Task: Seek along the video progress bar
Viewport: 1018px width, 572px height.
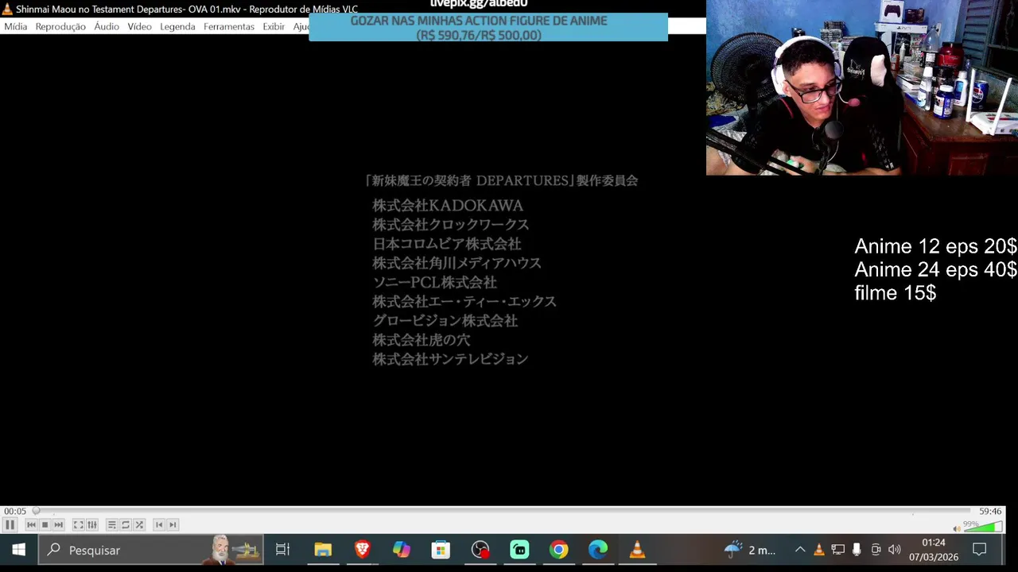Action: point(501,511)
